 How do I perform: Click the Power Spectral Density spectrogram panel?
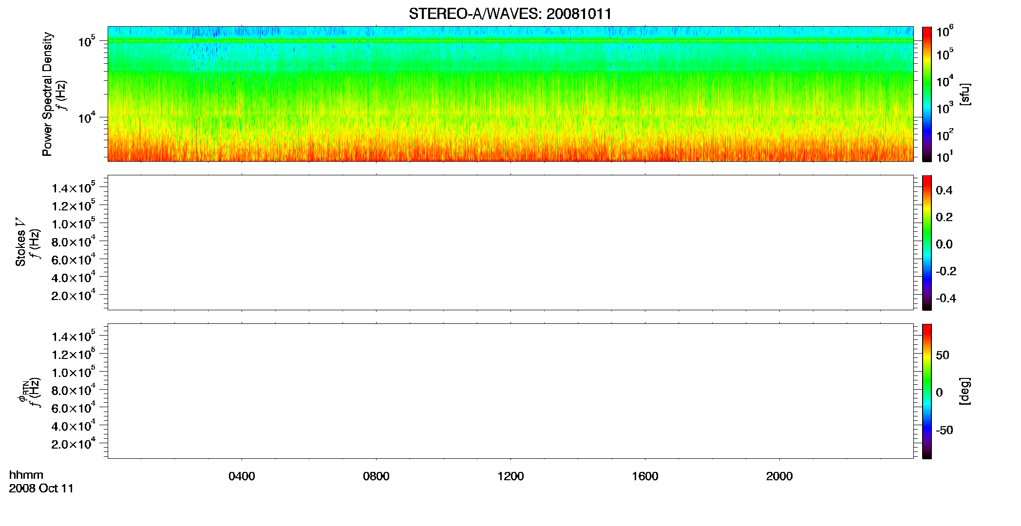pyautogui.click(x=510, y=94)
